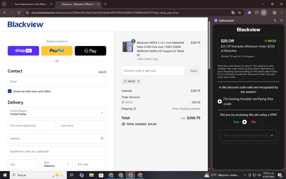The height and width of the screenshot is (179, 286).
Task: Open What problem are you having dropdown
Action: tap(248, 135)
